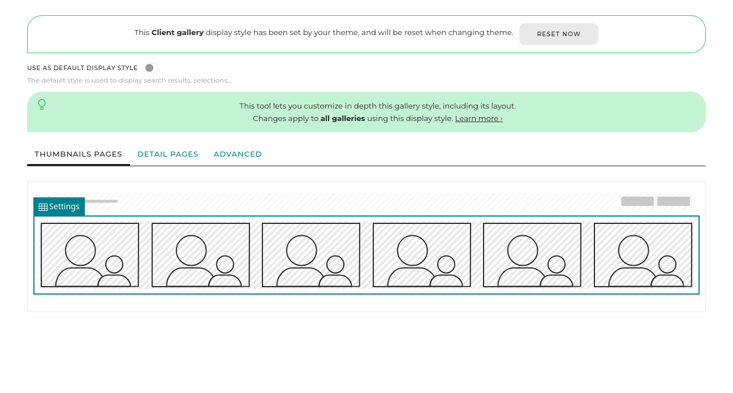Image resolution: width=733 pixels, height=393 pixels.
Task: Click the right gray placeholder button above the thumbnails
Action: click(x=673, y=201)
